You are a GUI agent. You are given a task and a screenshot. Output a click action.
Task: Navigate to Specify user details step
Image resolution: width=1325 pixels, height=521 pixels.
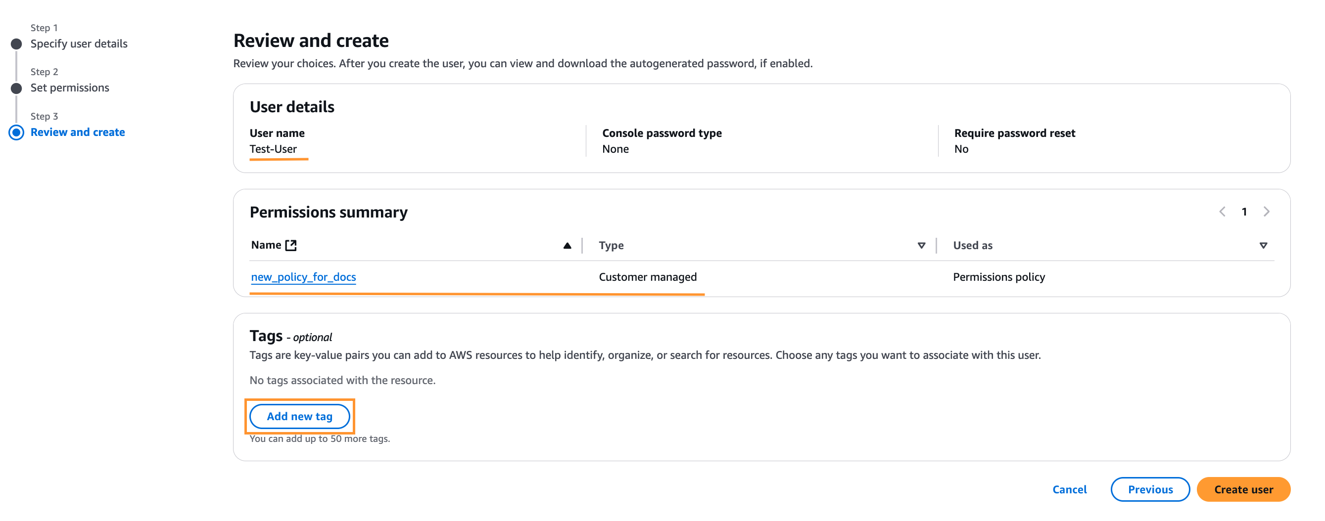coord(79,43)
